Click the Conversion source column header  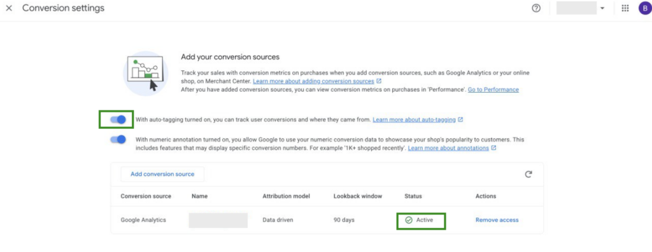(x=146, y=196)
